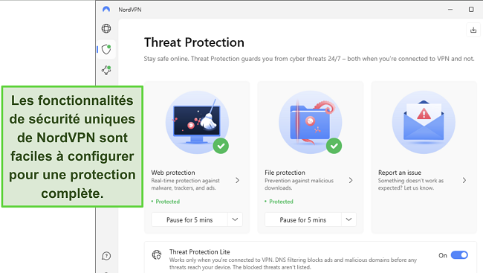The width and height of the screenshot is (483, 273).
Task: Expand Web protection pause duration dropdown
Action: (x=235, y=219)
